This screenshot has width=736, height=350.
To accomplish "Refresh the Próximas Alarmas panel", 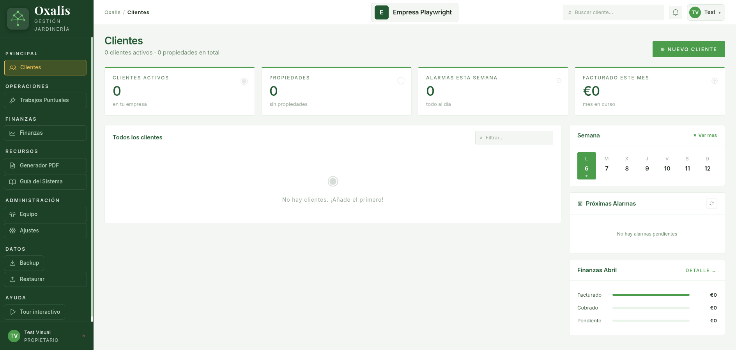I will click(711, 204).
